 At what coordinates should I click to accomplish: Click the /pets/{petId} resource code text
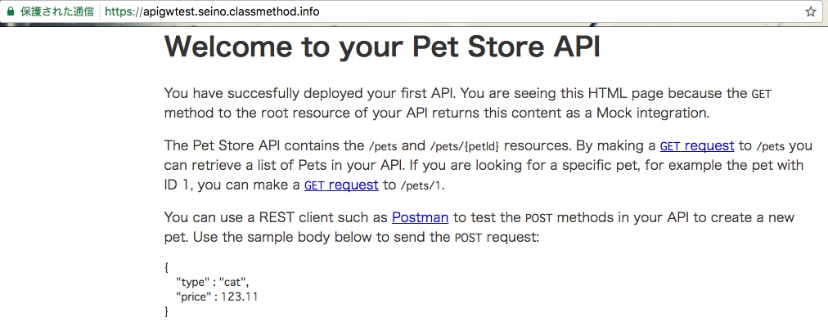(x=465, y=146)
